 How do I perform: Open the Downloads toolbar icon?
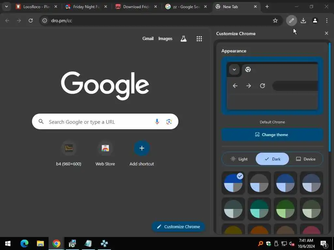(x=303, y=21)
